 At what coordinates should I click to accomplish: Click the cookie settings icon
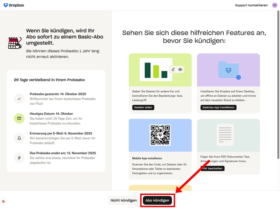tap(3, 201)
